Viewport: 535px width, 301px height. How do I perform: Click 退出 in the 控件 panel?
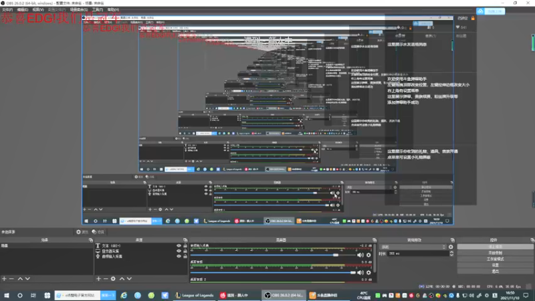tap(495, 272)
